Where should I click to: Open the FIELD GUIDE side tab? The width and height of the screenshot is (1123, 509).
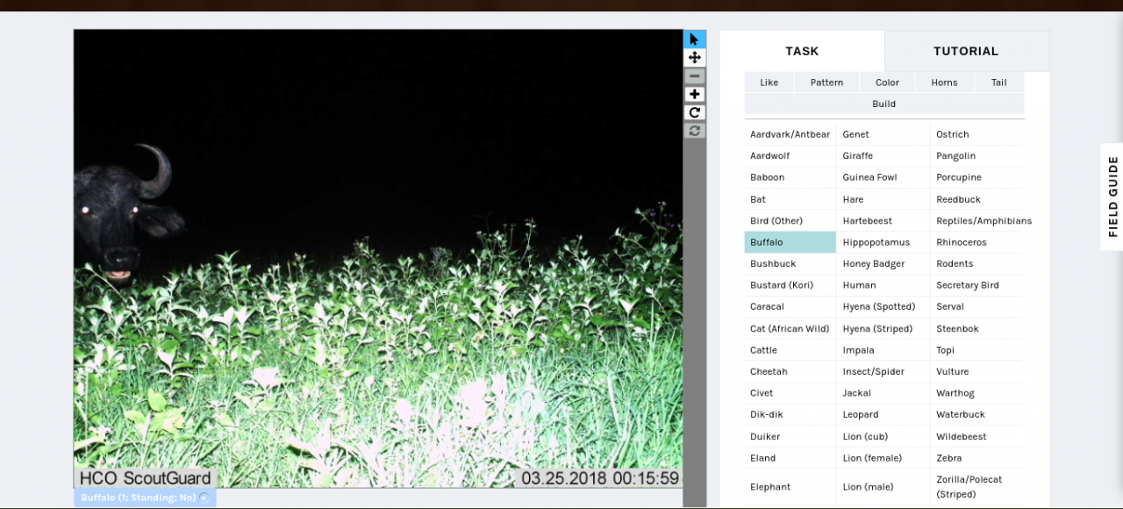pos(1112,197)
